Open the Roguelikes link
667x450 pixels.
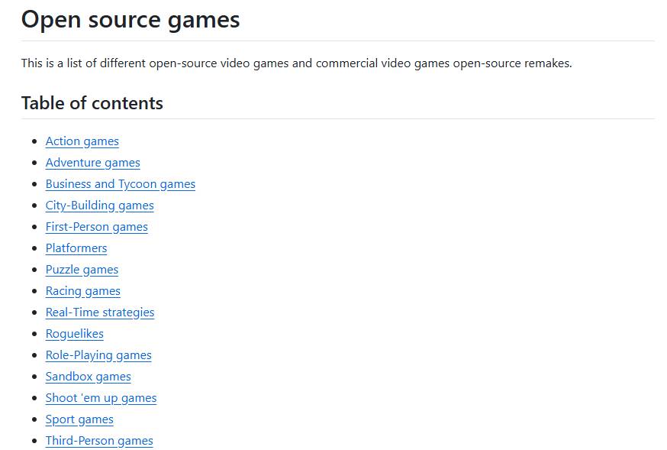tap(74, 334)
